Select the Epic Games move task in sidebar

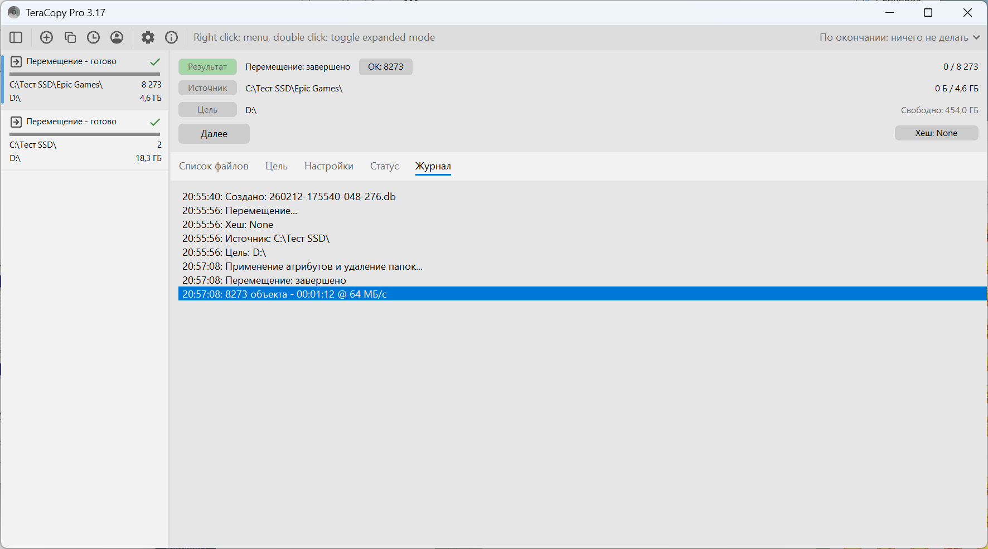pyautogui.click(x=85, y=79)
